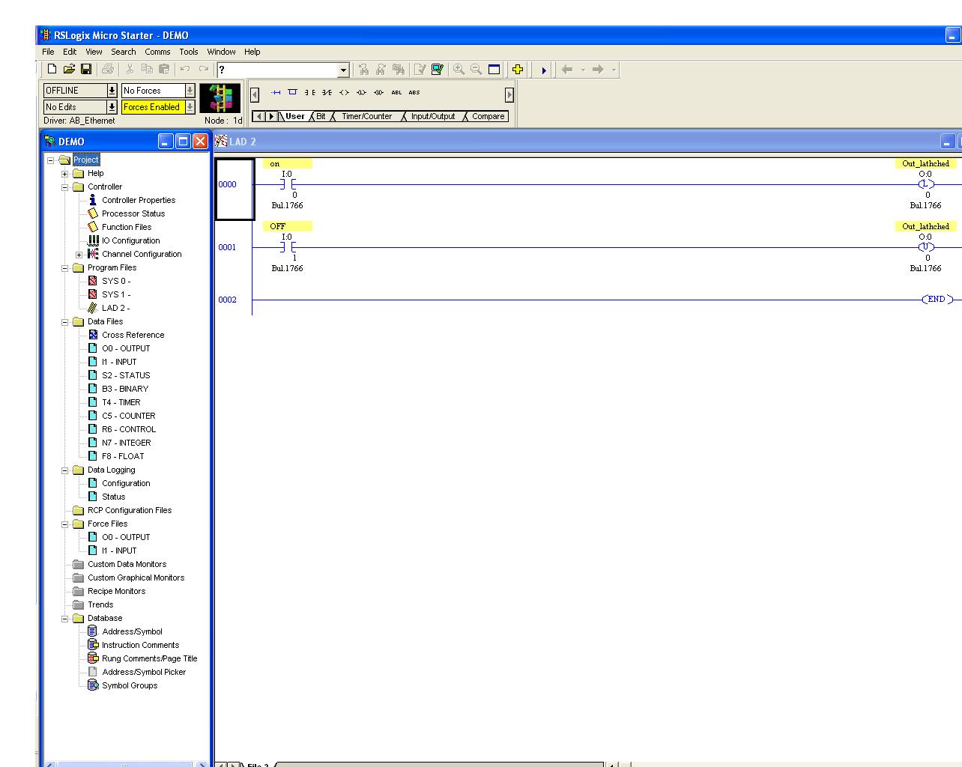Collapse the Database folder

pyautogui.click(x=64, y=618)
